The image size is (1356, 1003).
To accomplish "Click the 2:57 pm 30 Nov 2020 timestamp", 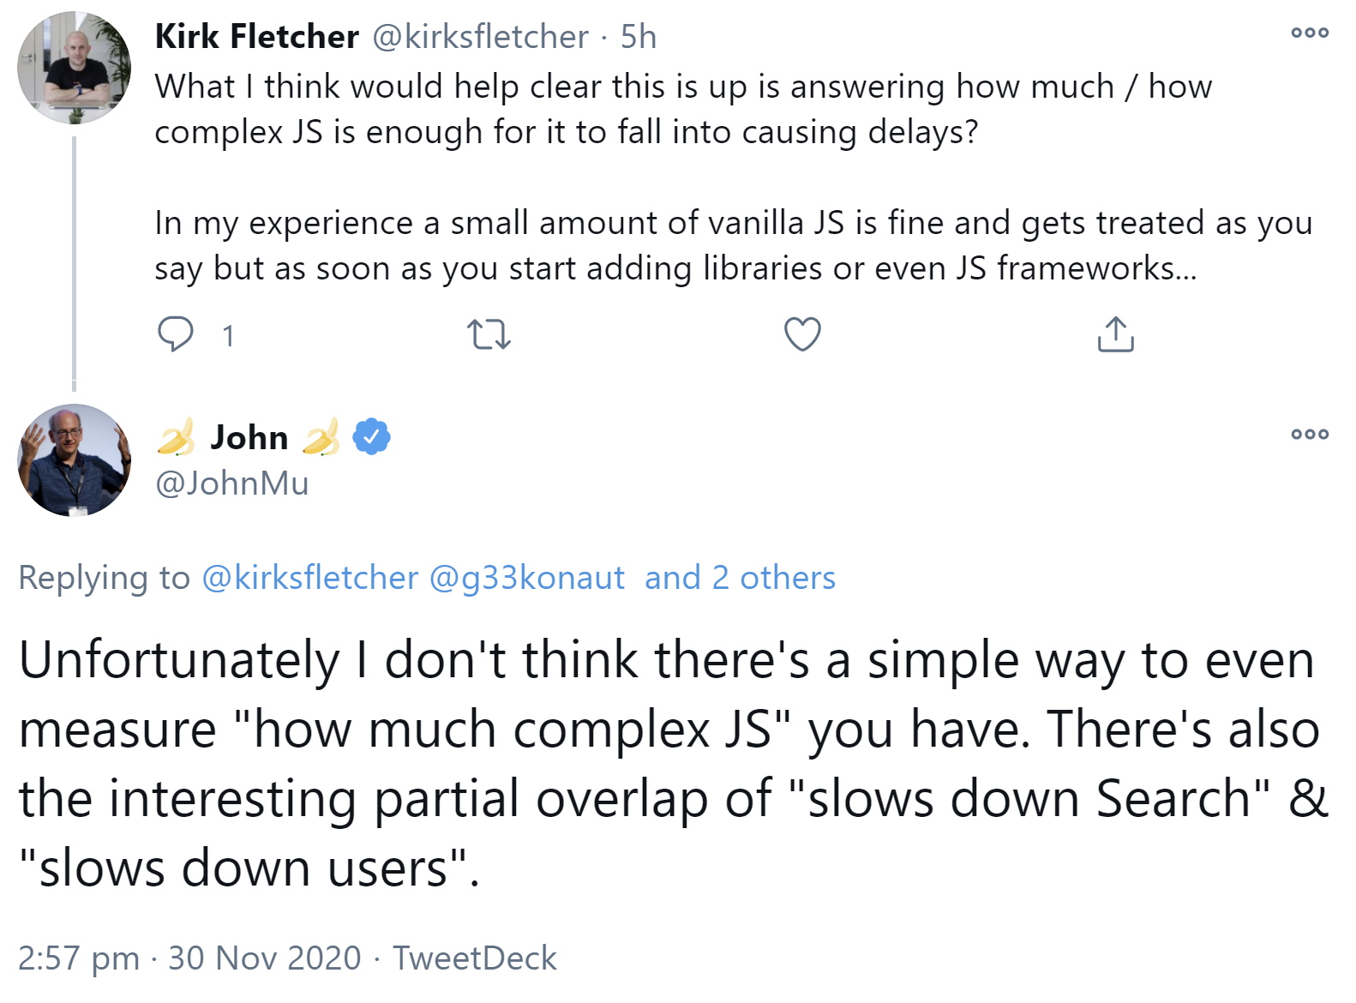I will point(189,958).
